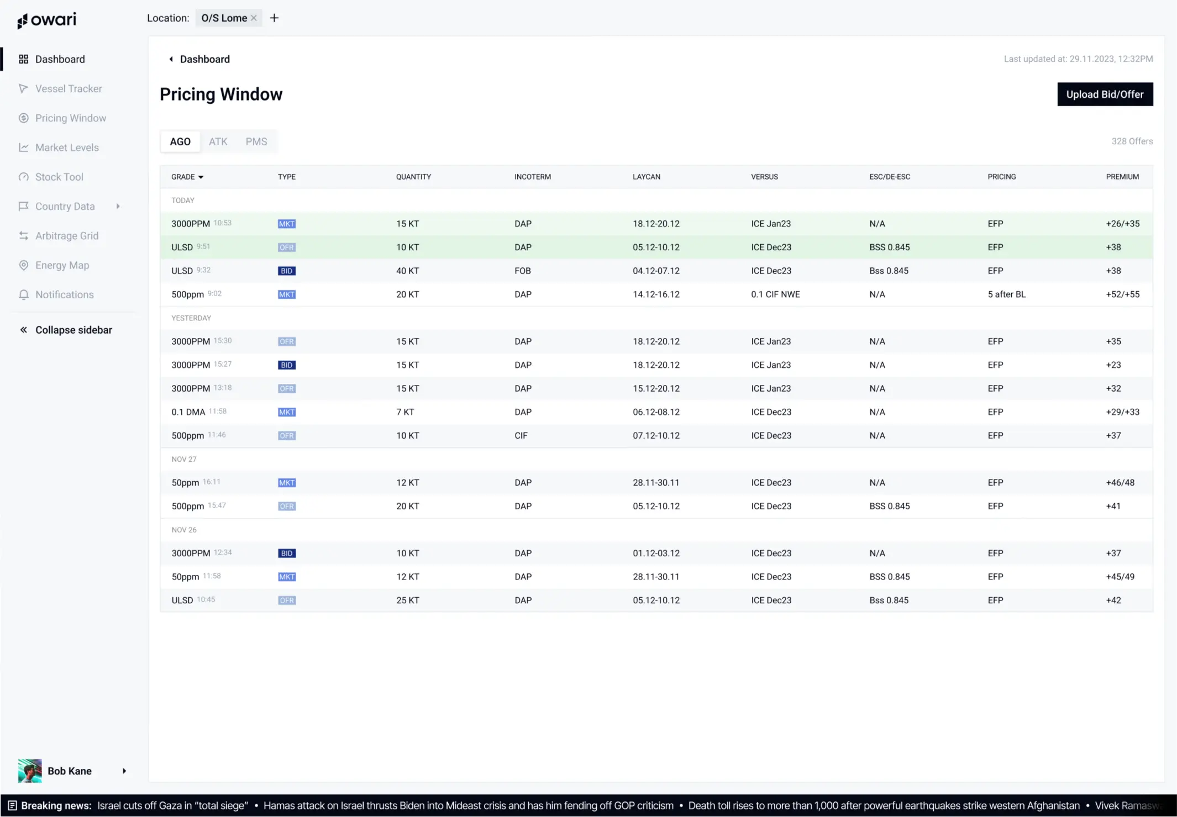Open the Energy Map pin icon
1177x817 pixels.
(23, 265)
